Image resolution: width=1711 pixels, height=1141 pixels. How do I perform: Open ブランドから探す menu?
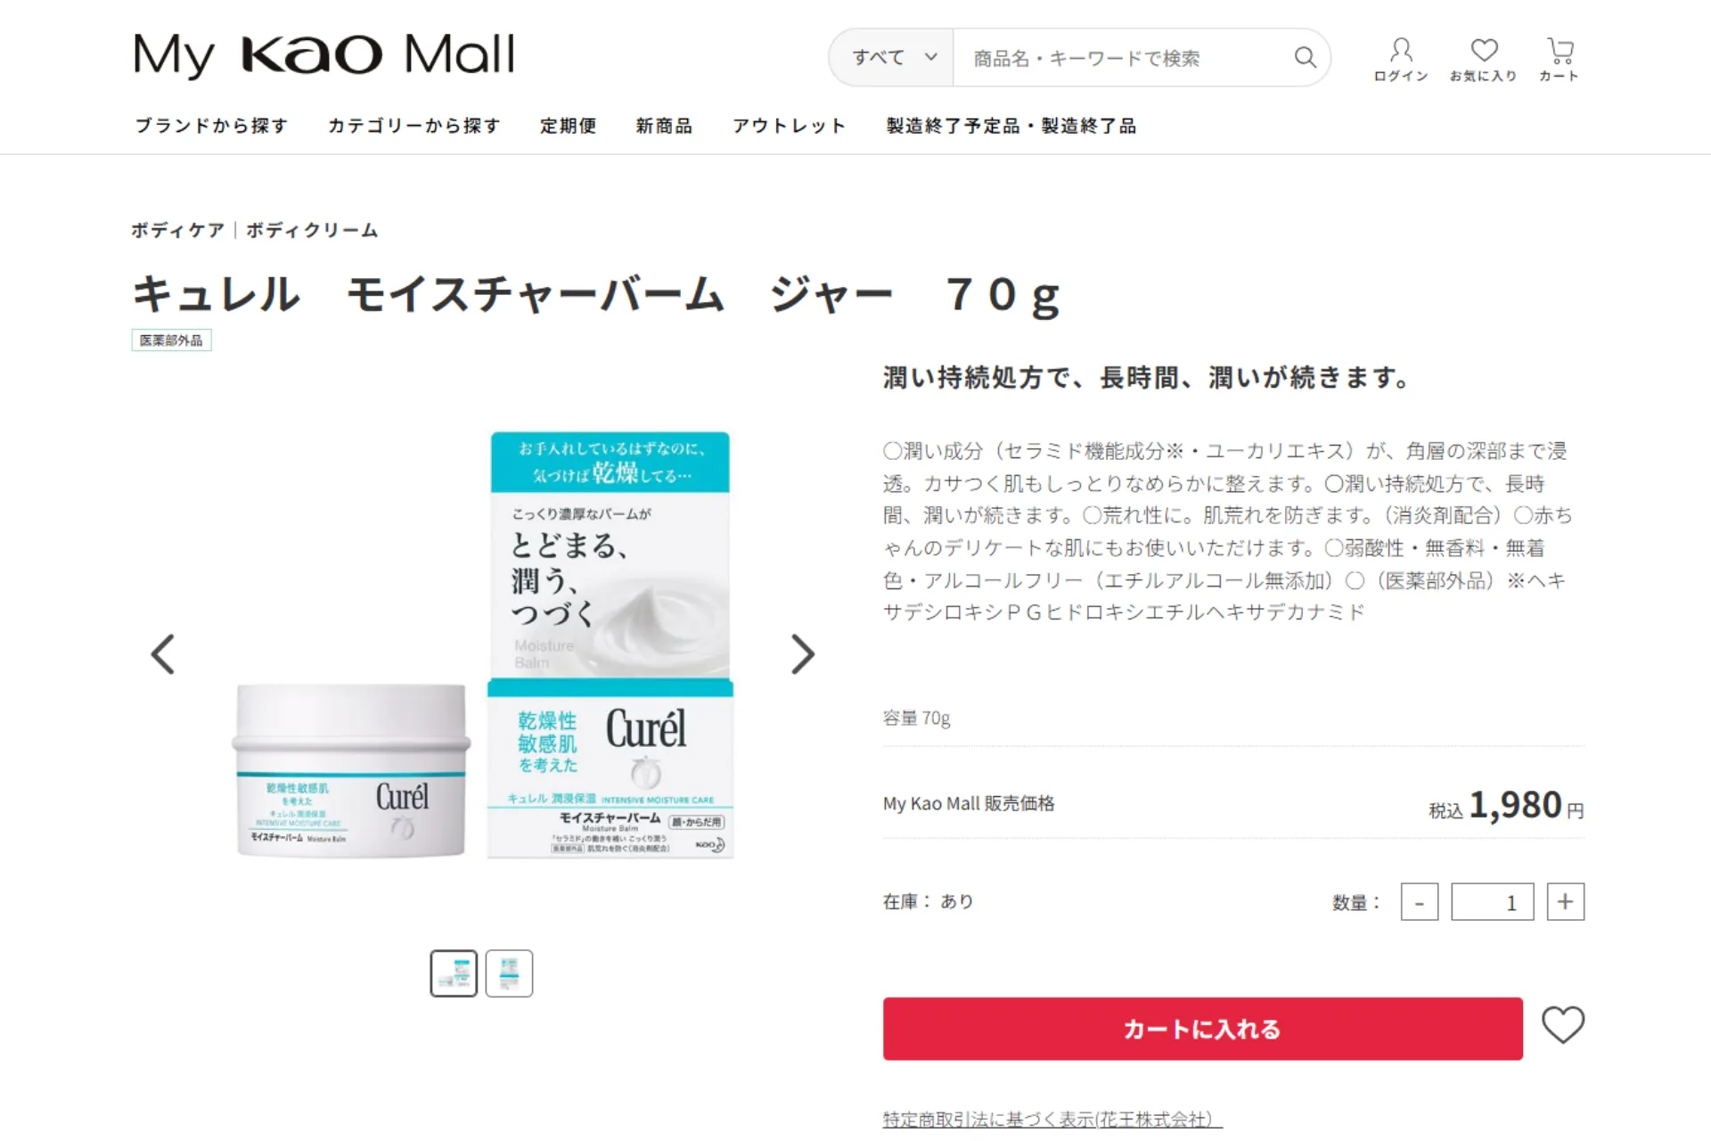211,126
